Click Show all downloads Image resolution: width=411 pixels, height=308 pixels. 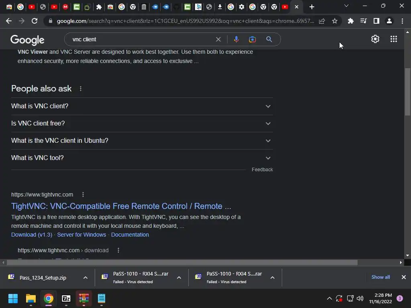380,277
